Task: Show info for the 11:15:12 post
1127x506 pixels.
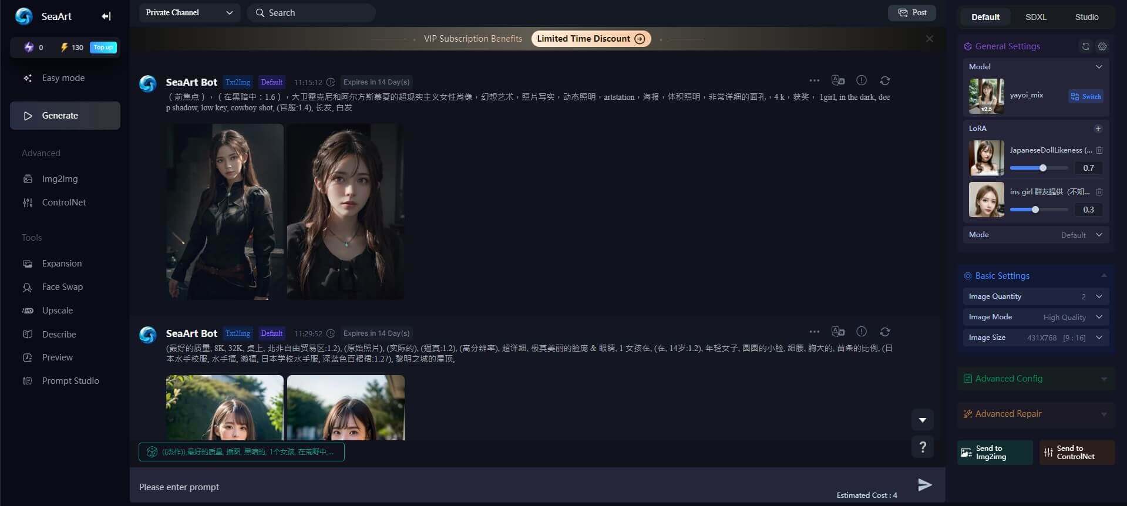Action: click(x=862, y=80)
